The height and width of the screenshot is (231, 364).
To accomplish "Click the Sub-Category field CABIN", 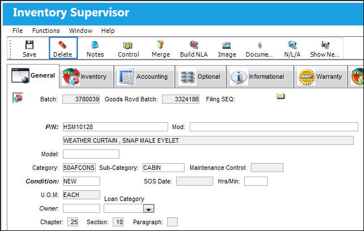I will tap(164, 168).
